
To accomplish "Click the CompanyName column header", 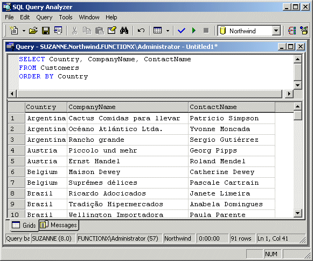I will (128, 107).
